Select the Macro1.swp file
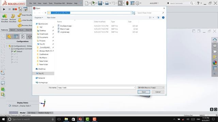The width and height of the screenshot is (218, 122). coord(65,29)
